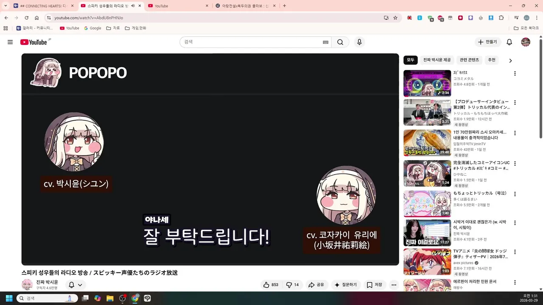Like the video with thumbs-up button
The image size is (543, 305).
(271, 285)
